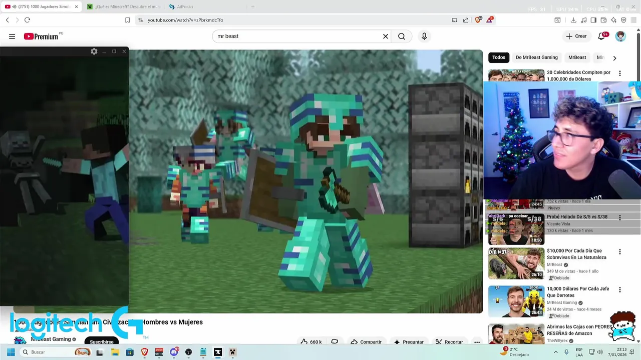Switch to the AdFoc.us tab
This screenshot has width=641, height=360.
click(204, 6)
